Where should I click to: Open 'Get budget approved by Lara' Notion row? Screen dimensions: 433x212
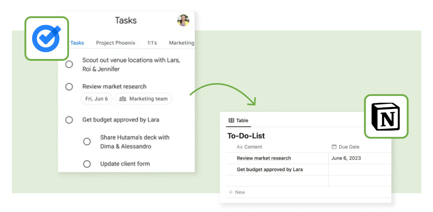click(270, 169)
